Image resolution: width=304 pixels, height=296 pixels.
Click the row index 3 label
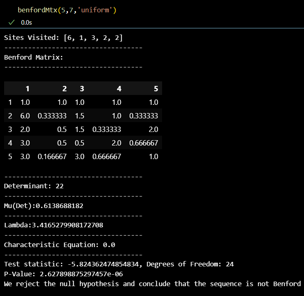point(10,129)
